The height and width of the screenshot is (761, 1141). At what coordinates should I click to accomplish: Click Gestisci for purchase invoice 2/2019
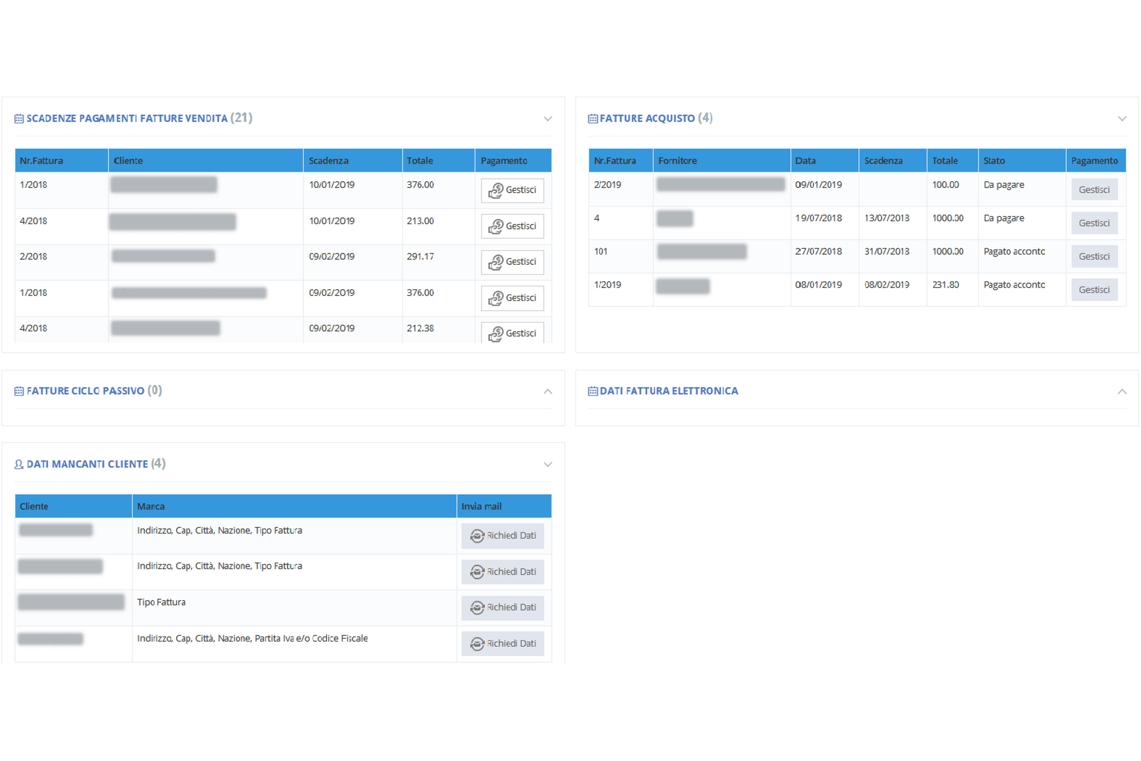pyautogui.click(x=1094, y=190)
